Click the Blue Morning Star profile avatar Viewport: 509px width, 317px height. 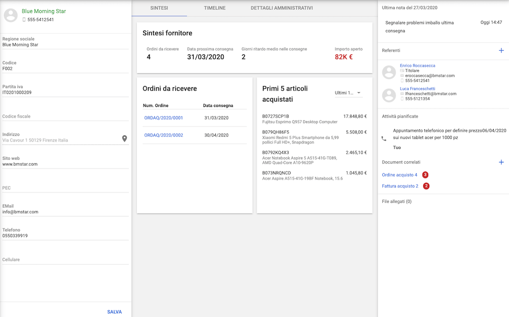[11, 15]
